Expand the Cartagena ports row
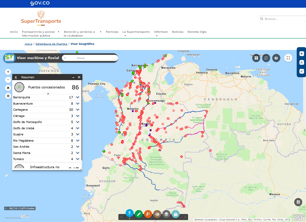The height and width of the screenshot is (222, 306). (78, 110)
